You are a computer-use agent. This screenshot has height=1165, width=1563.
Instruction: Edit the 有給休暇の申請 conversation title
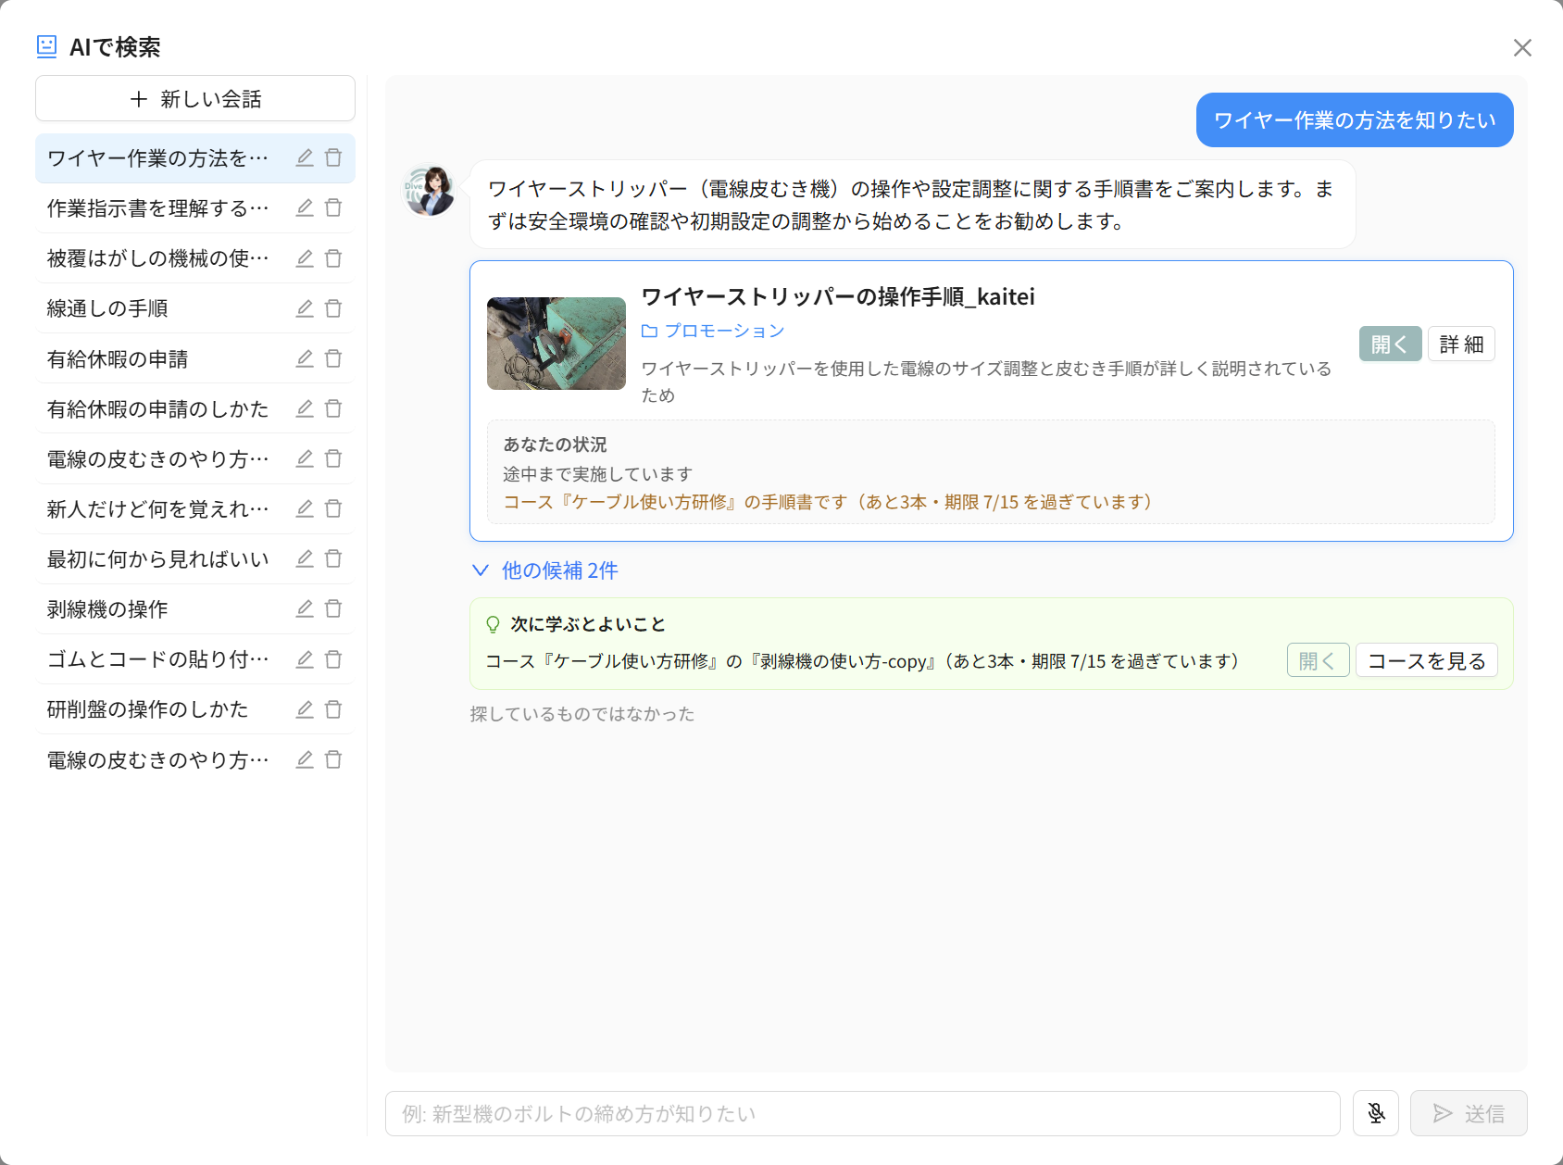pos(305,358)
